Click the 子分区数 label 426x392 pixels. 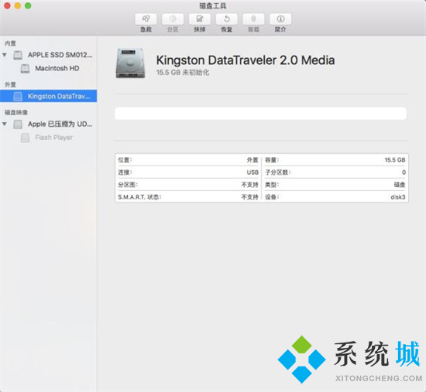point(277,172)
